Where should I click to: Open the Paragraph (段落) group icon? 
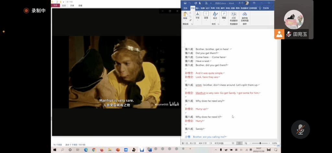206,15
